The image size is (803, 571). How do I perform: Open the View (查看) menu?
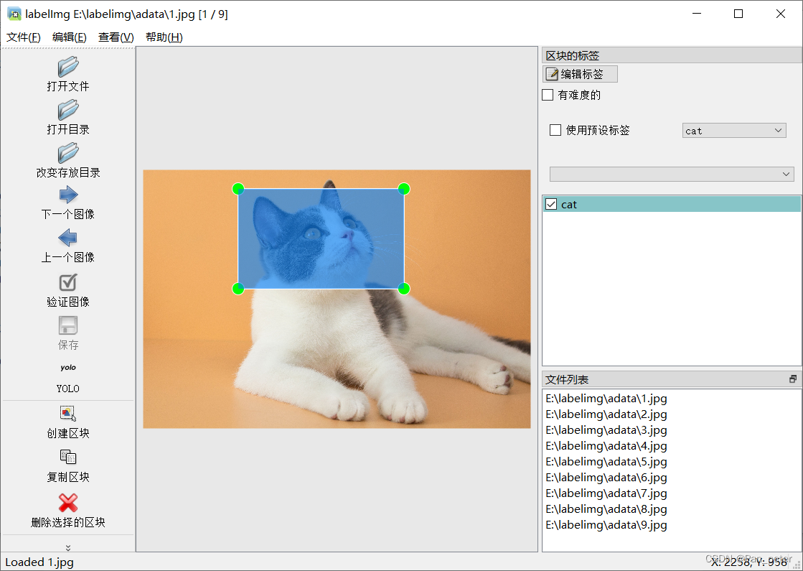116,37
